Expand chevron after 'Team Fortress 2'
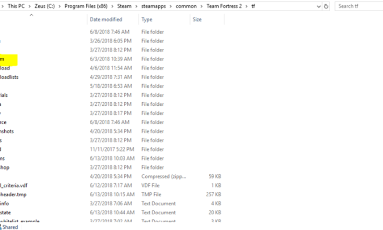383x230 pixels. click(x=246, y=6)
